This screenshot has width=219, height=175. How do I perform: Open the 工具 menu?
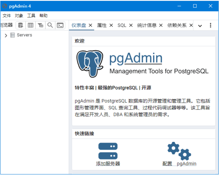click(x=31, y=16)
